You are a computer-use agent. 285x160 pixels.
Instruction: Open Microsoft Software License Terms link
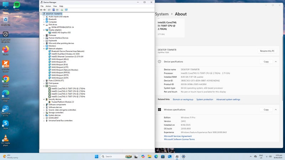click(x=179, y=139)
